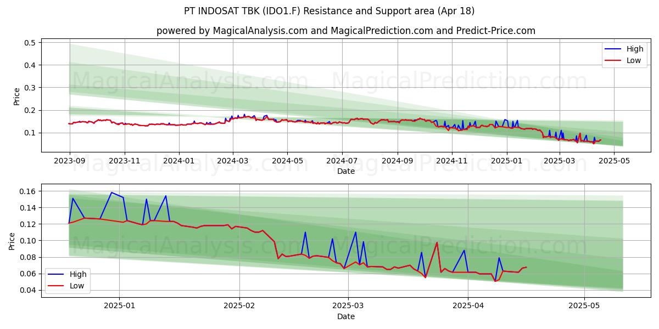Click 'Low' legend entry in top chart
659x329 pixels.
(634, 60)
